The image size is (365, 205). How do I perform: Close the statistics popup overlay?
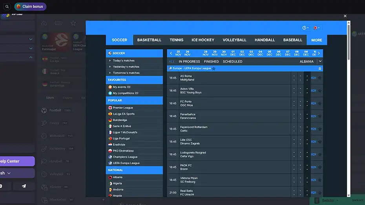tap(345, 16)
